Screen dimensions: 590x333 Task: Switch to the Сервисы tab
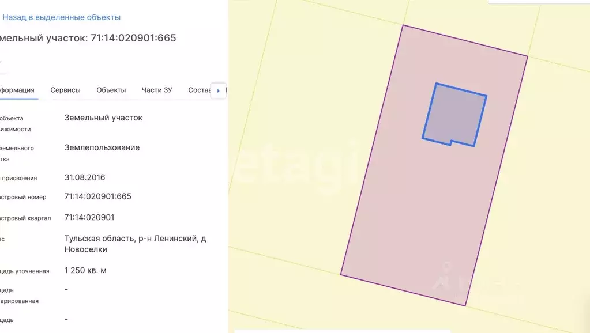[x=65, y=90]
